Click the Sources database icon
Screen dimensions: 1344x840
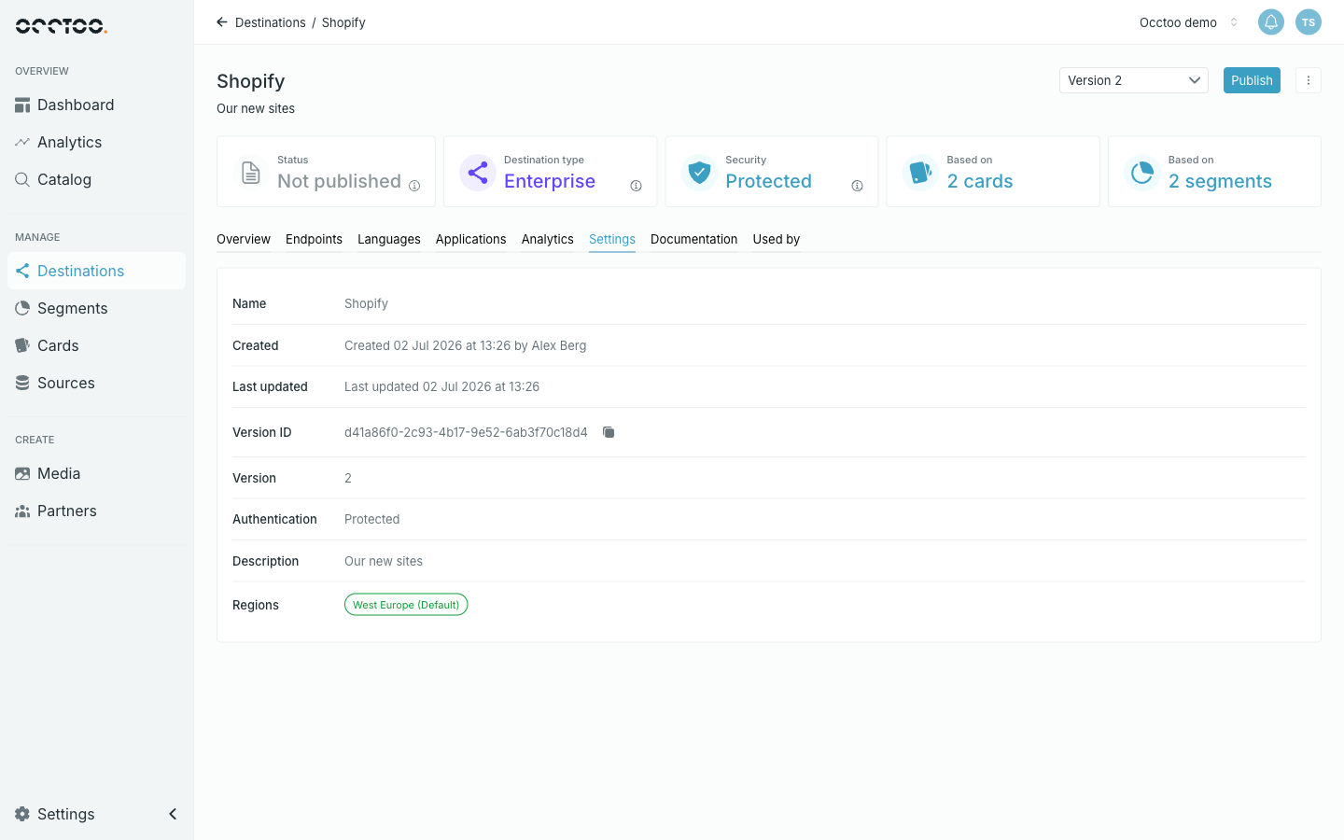pyautogui.click(x=22, y=384)
